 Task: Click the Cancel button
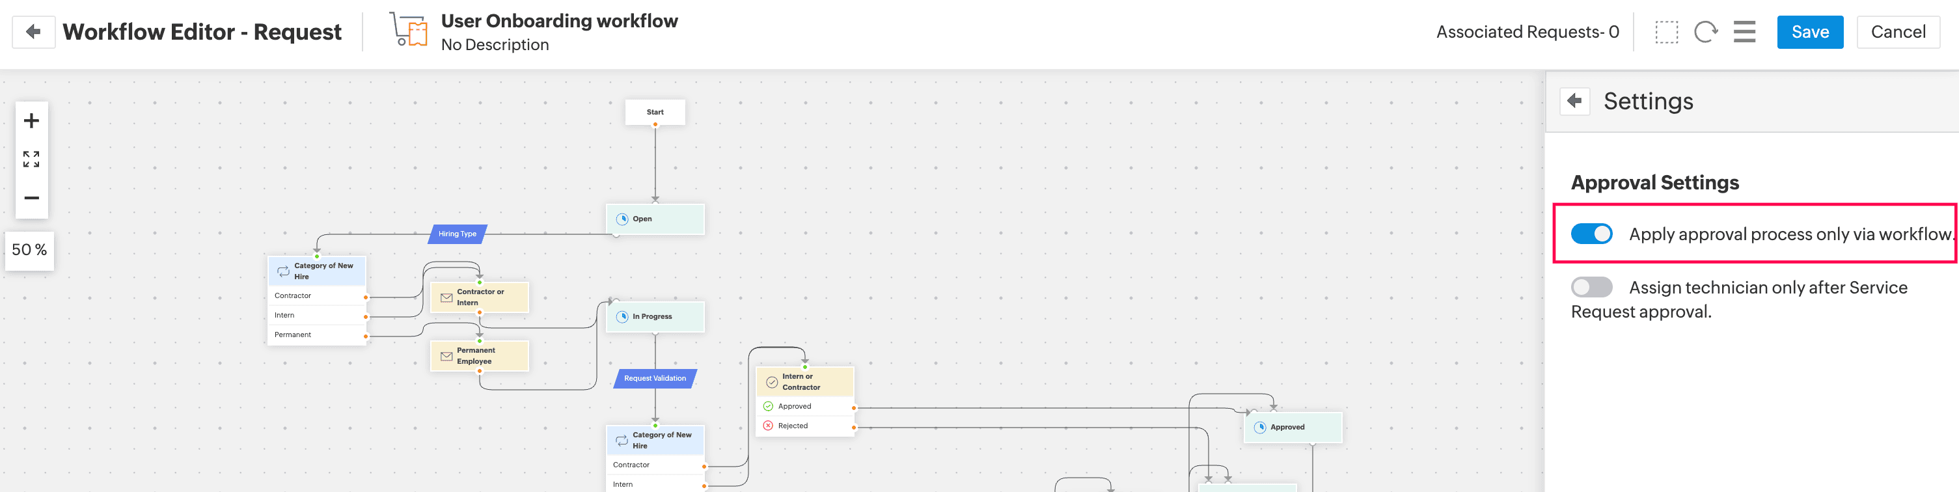tap(1897, 32)
